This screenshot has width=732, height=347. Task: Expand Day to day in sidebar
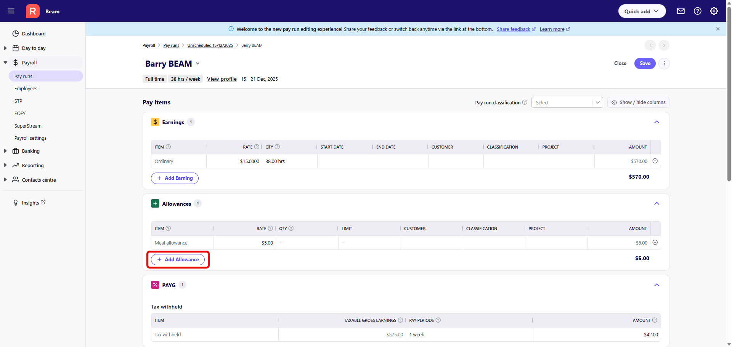click(x=5, y=48)
